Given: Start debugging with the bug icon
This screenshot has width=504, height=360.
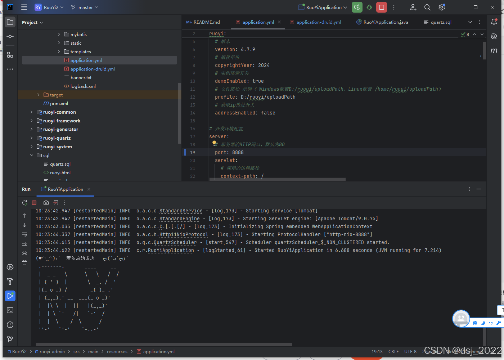Looking at the screenshot, I should (369, 7).
